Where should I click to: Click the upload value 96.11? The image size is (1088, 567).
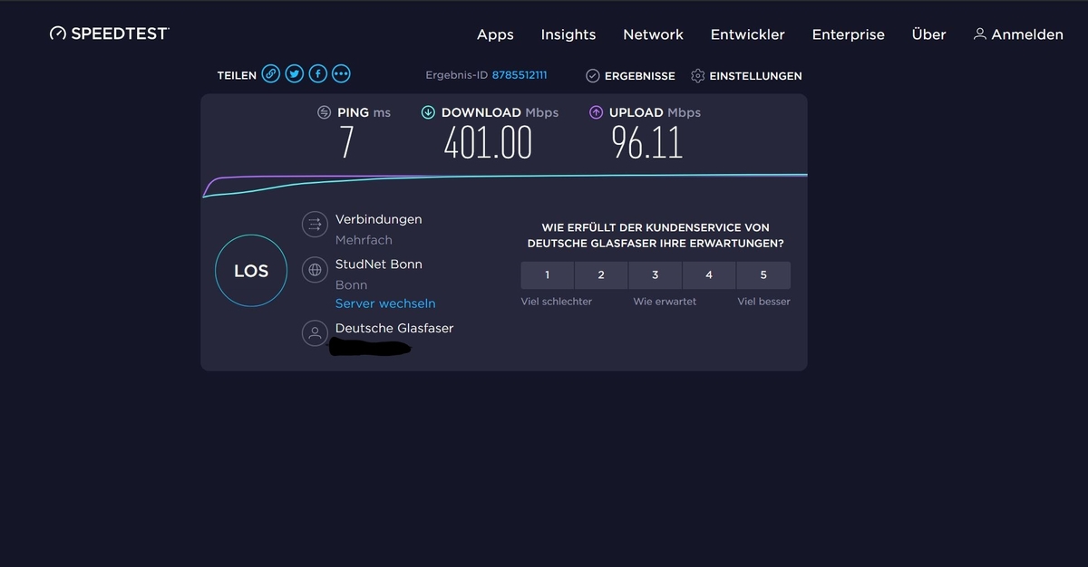point(646,143)
